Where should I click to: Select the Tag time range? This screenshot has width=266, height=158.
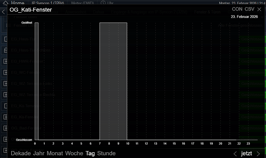click(x=90, y=153)
